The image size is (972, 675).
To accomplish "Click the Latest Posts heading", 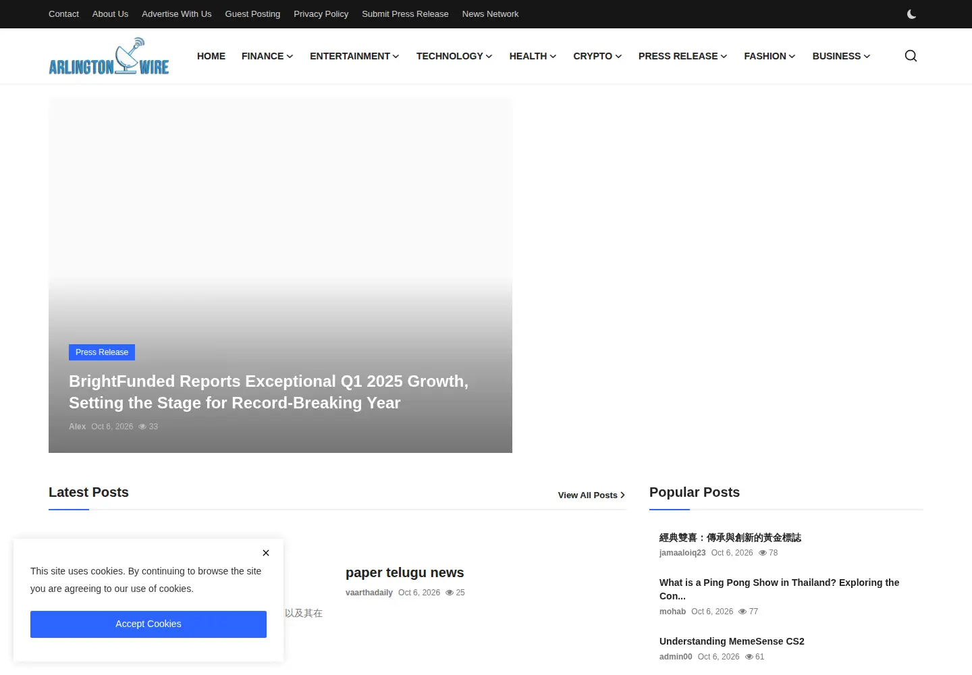I will [x=88, y=492].
